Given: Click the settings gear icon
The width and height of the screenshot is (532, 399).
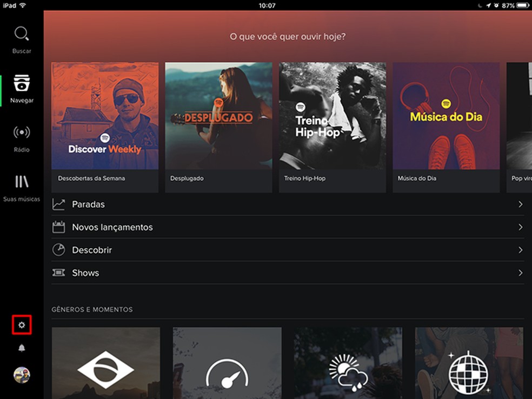Looking at the screenshot, I should coord(21,324).
